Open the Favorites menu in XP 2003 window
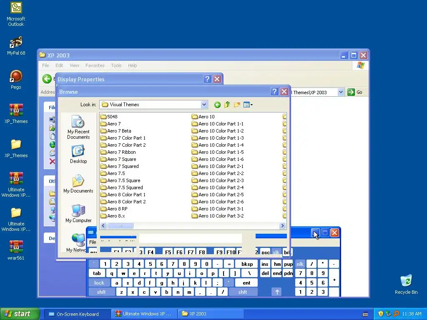Screen dimensions: 427x320 tap(95, 65)
